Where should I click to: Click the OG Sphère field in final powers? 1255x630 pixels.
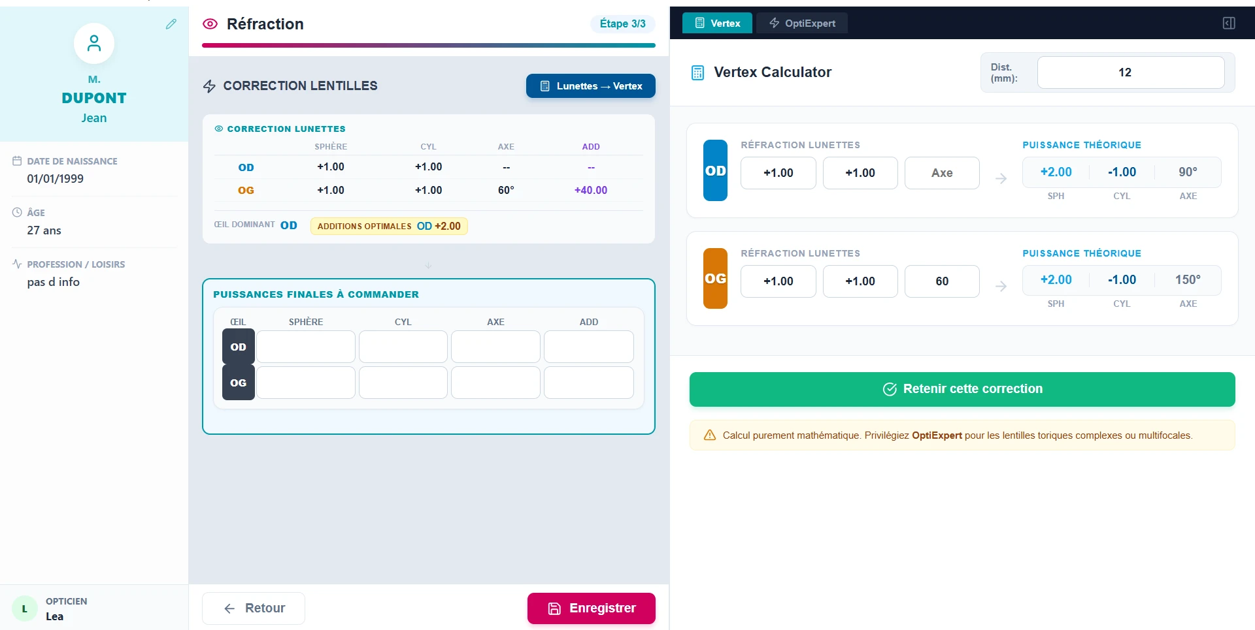tap(306, 383)
